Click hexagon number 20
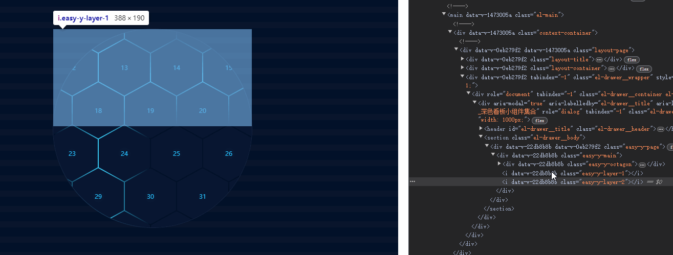Screen dimensions: 673x255 coord(203,110)
